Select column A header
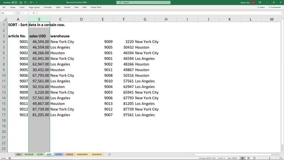Screen dimensions: 284x160 point(18,19)
